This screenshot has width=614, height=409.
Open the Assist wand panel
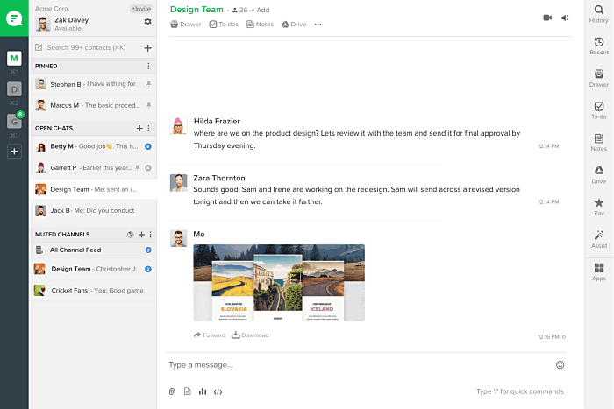pos(599,239)
